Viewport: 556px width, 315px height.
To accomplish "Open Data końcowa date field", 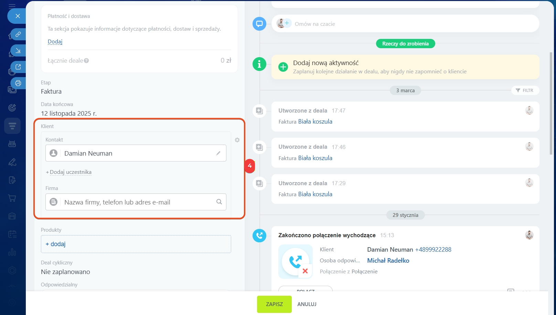I will pos(69,113).
